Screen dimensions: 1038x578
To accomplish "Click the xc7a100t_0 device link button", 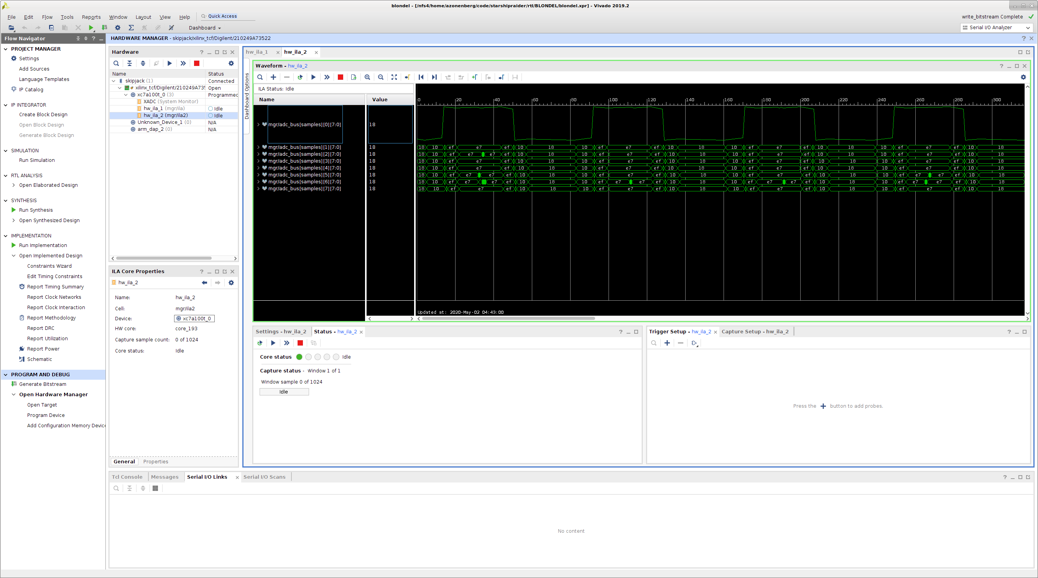I will (194, 318).
